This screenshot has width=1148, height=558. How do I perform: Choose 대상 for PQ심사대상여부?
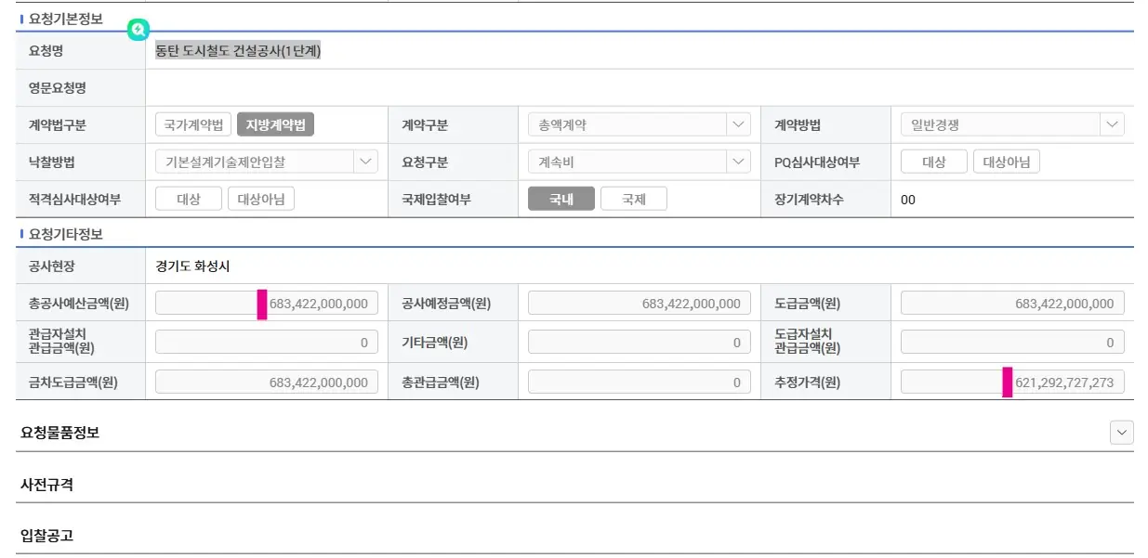pyautogui.click(x=933, y=162)
